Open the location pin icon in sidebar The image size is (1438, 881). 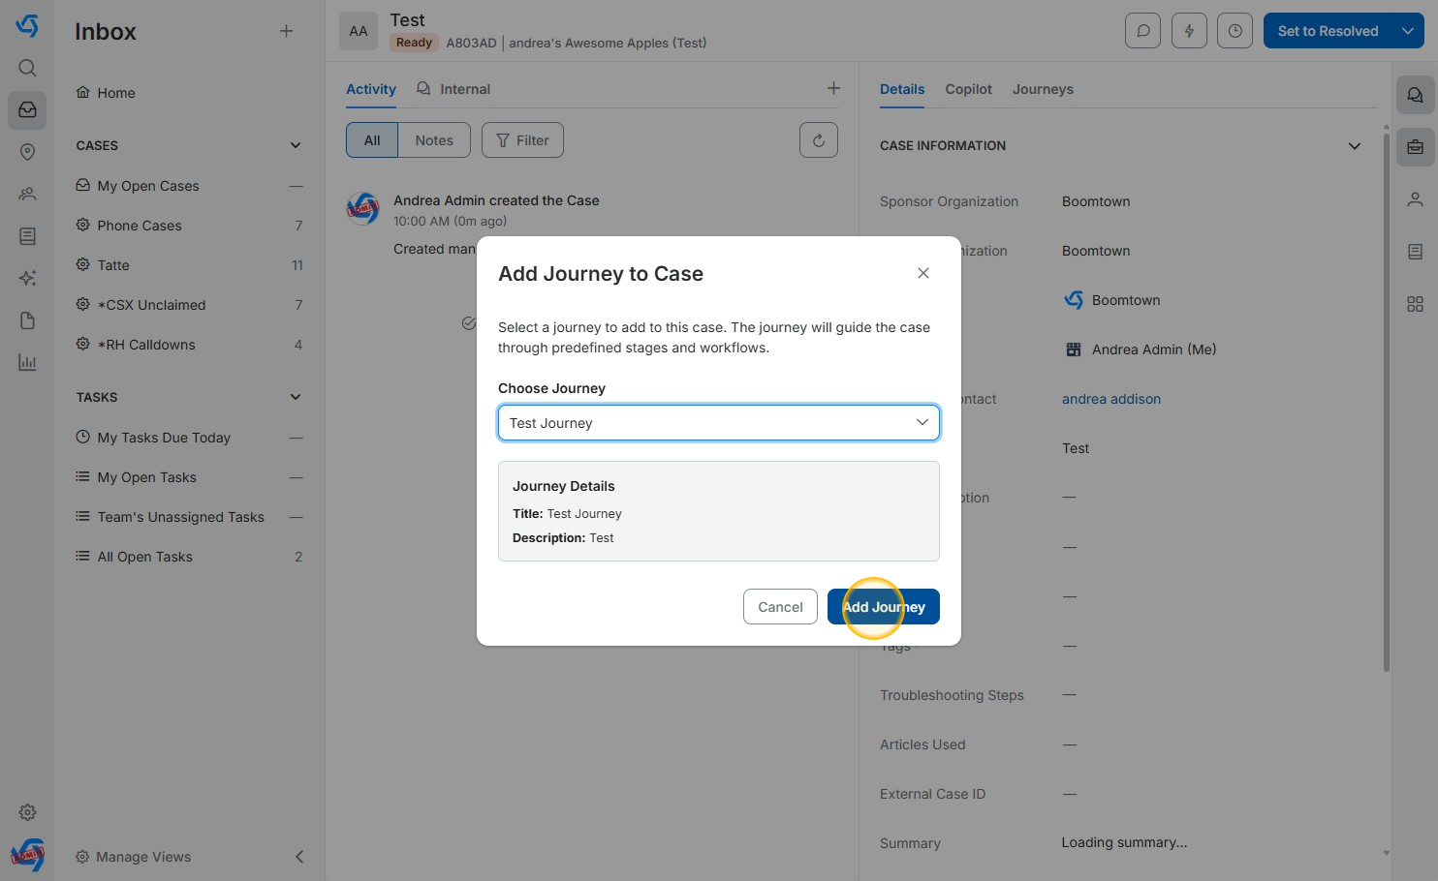(x=27, y=152)
